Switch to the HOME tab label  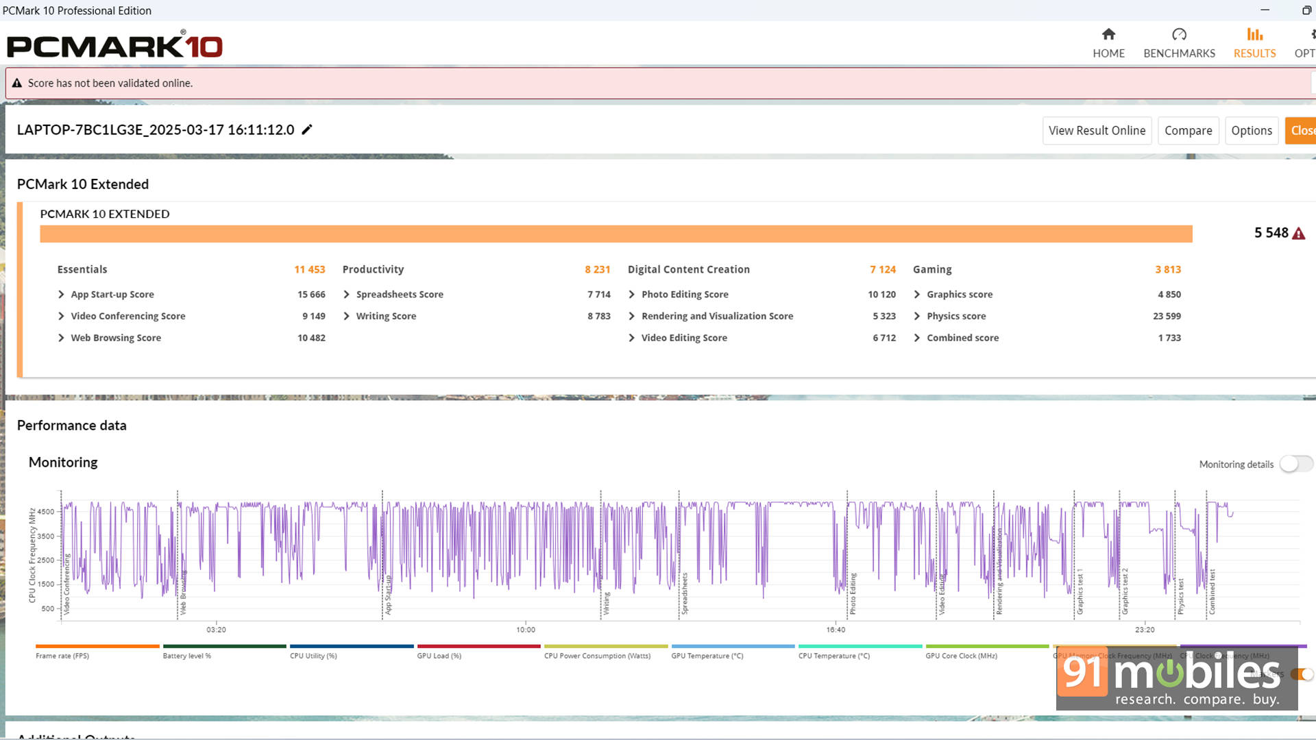point(1108,53)
